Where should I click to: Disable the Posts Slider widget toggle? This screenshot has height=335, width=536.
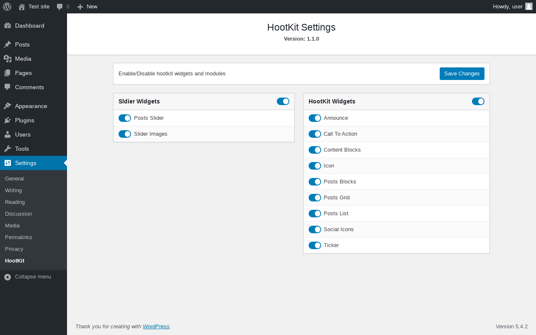[x=125, y=118]
